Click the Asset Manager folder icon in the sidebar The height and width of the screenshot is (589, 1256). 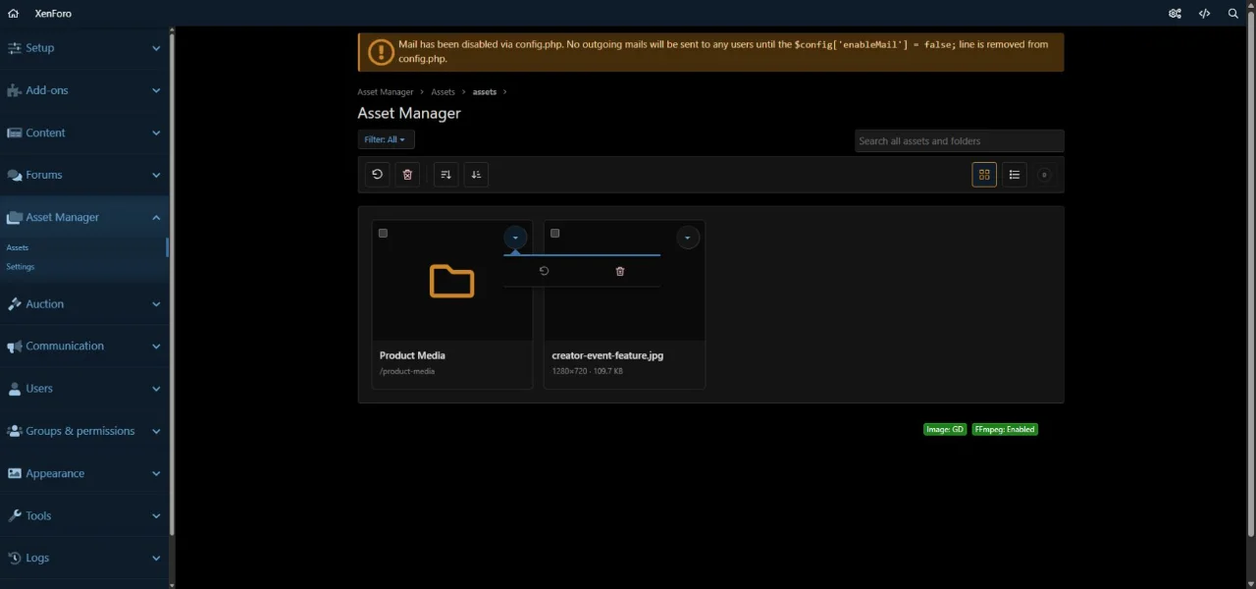[15, 217]
